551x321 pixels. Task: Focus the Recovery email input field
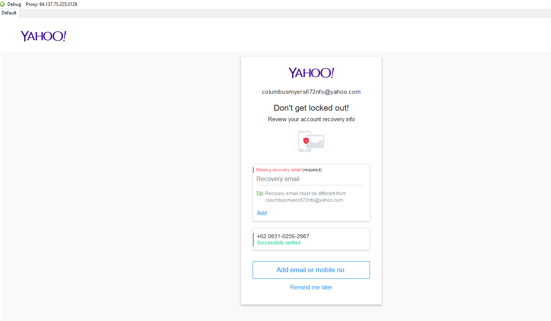[309, 179]
